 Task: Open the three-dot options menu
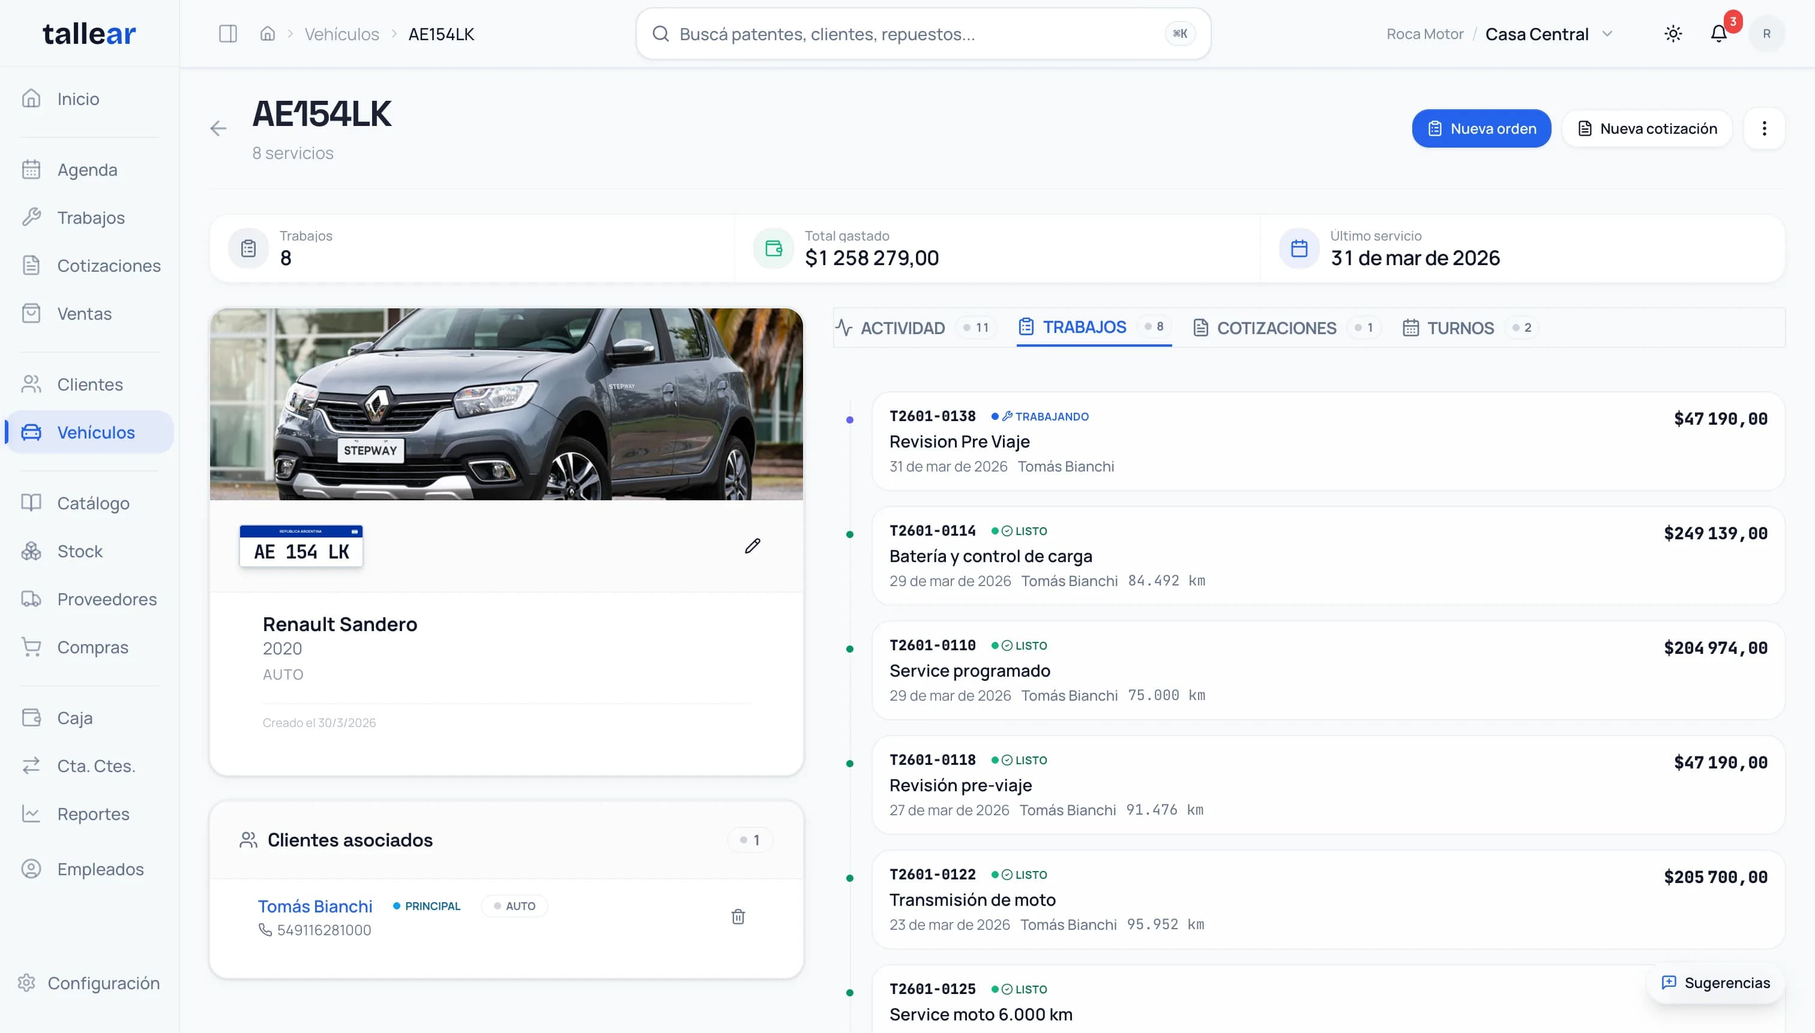pos(1765,128)
